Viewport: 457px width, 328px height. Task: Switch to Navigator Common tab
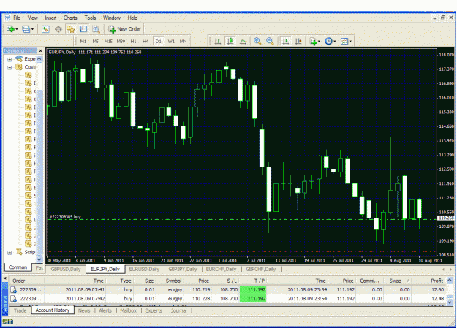18,267
